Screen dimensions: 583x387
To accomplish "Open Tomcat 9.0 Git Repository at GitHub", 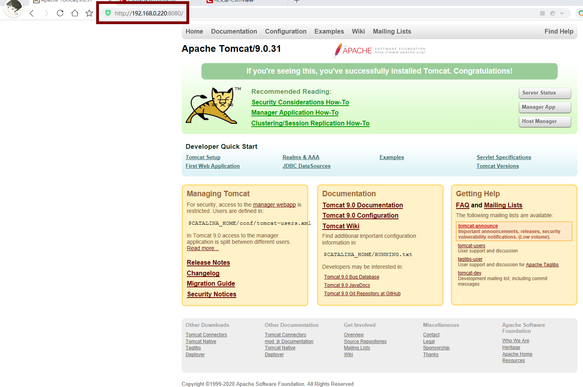I will (x=362, y=294).
